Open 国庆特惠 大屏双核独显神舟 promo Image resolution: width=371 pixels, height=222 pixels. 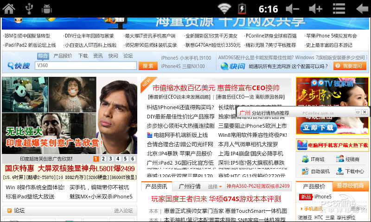click(x=70, y=168)
